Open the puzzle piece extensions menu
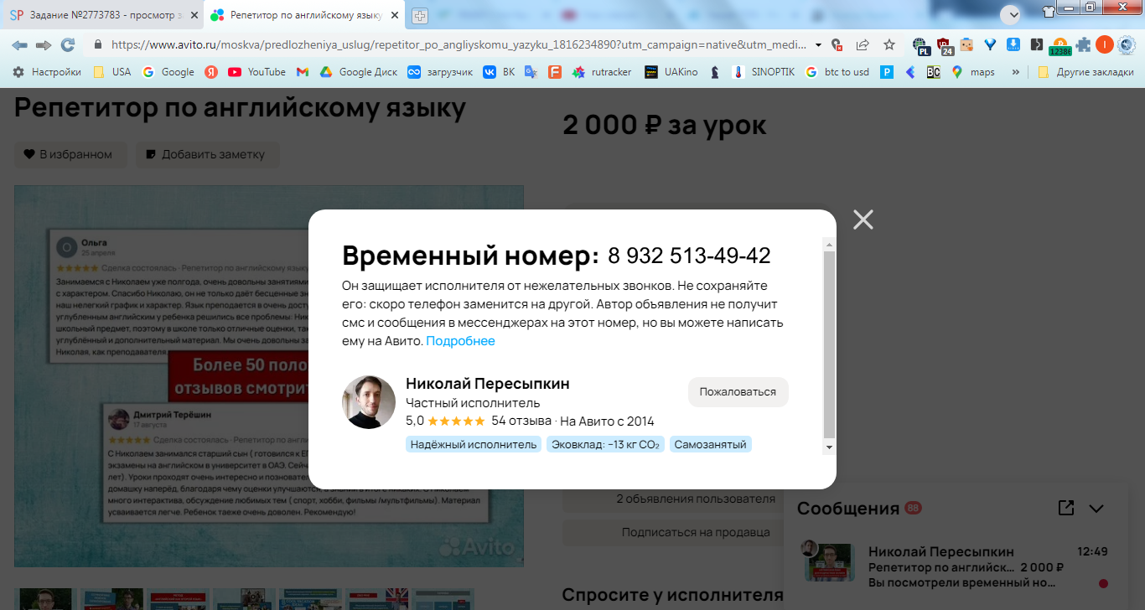 1084,44
